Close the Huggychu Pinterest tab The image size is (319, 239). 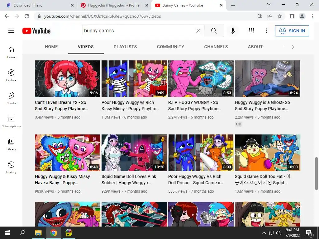146,6
